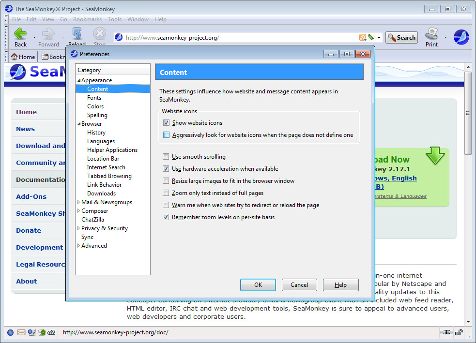
Task: Enable Use smooth scrolling
Action: pos(166,157)
